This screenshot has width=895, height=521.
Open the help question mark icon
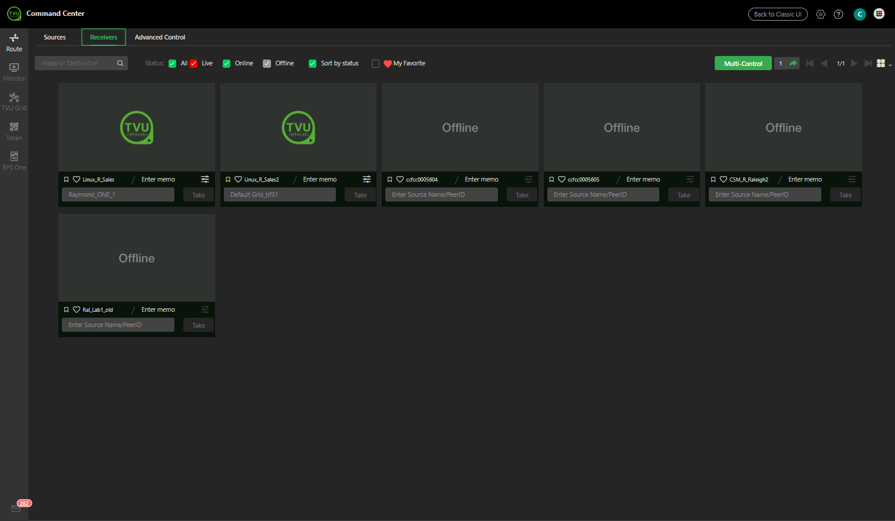pos(838,14)
